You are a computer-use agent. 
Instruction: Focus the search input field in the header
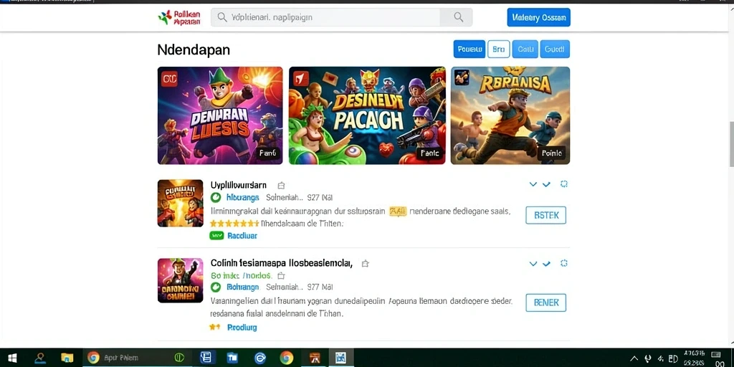point(326,17)
